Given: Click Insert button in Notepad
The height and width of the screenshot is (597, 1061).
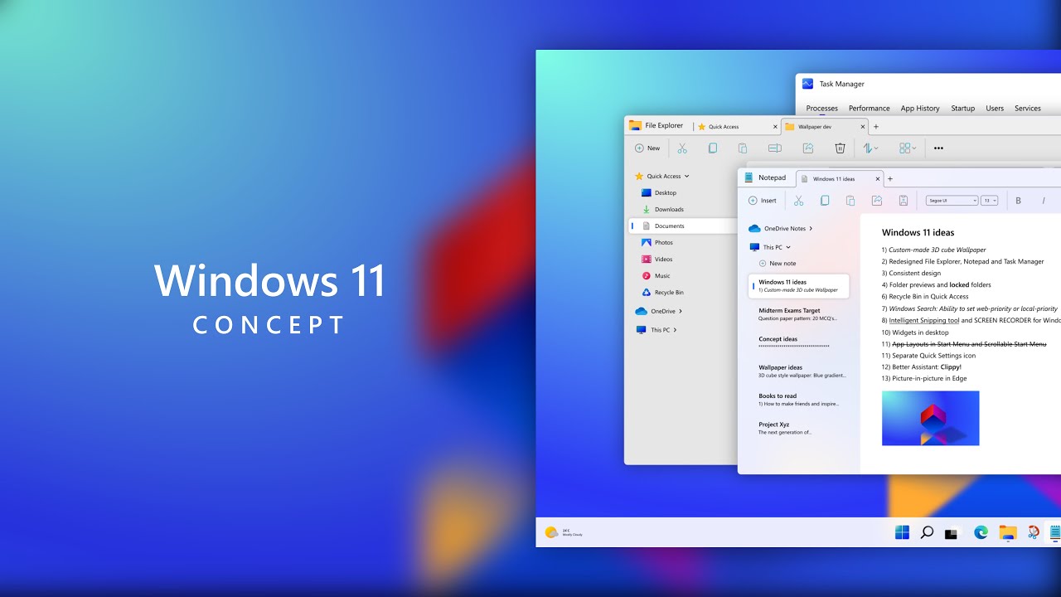Looking at the screenshot, I should [x=762, y=201].
